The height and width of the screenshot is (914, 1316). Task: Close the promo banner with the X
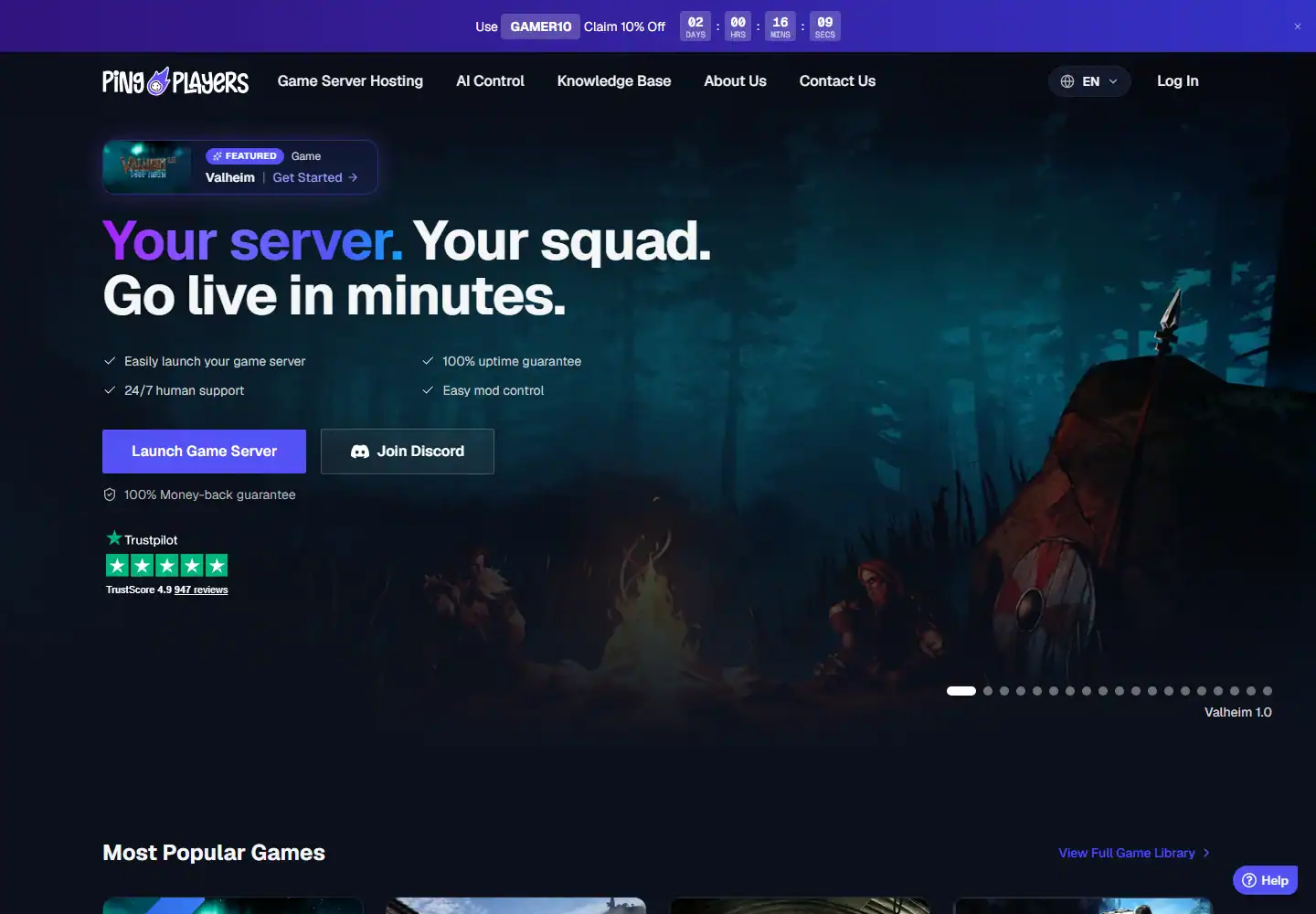pos(1298,27)
